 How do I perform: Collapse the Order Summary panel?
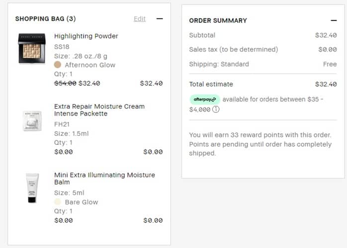click(334, 20)
